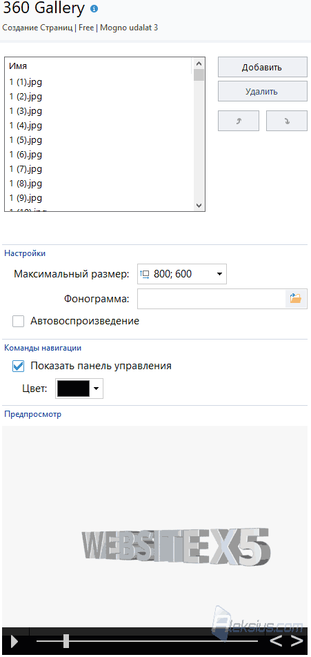311x657 pixels.
Task: Go to the next frame with the > arrow
Action: (297, 640)
